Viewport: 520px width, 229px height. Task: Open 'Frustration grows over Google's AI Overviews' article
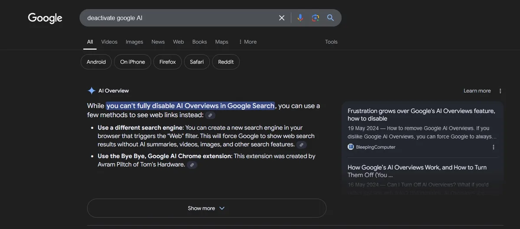point(421,114)
